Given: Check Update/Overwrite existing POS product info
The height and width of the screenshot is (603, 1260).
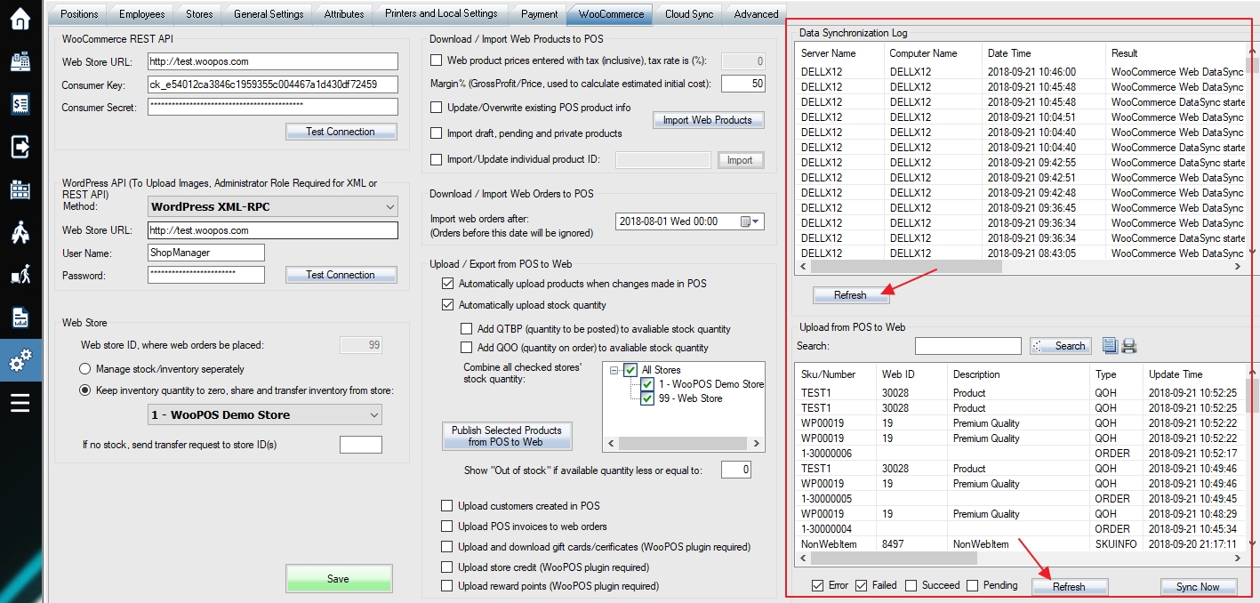Looking at the screenshot, I should (436, 108).
